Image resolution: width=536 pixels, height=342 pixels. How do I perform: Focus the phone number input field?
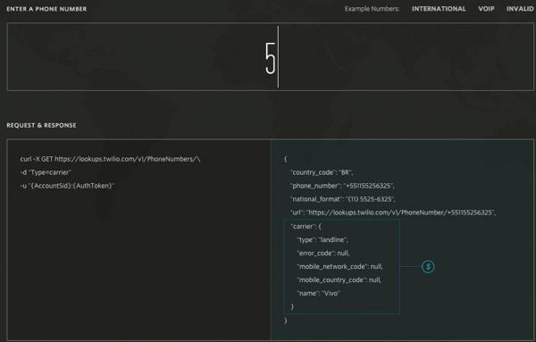click(x=270, y=57)
